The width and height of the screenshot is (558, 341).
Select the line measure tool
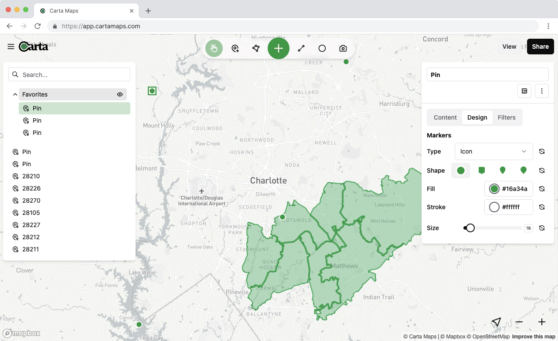tap(301, 48)
